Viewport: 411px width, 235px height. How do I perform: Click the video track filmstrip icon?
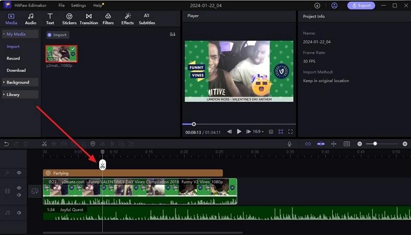7,191
